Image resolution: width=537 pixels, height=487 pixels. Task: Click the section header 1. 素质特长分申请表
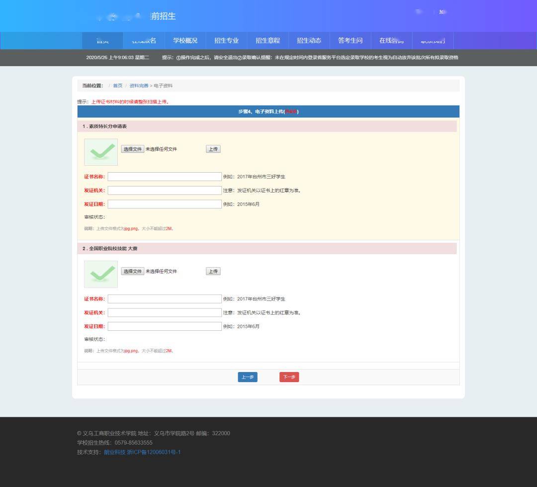(267, 126)
